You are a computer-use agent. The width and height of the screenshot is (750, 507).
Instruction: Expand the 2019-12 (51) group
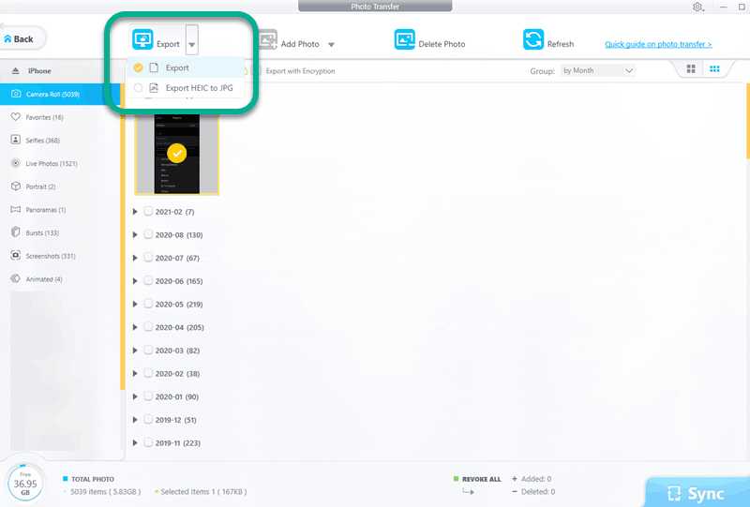tap(135, 420)
